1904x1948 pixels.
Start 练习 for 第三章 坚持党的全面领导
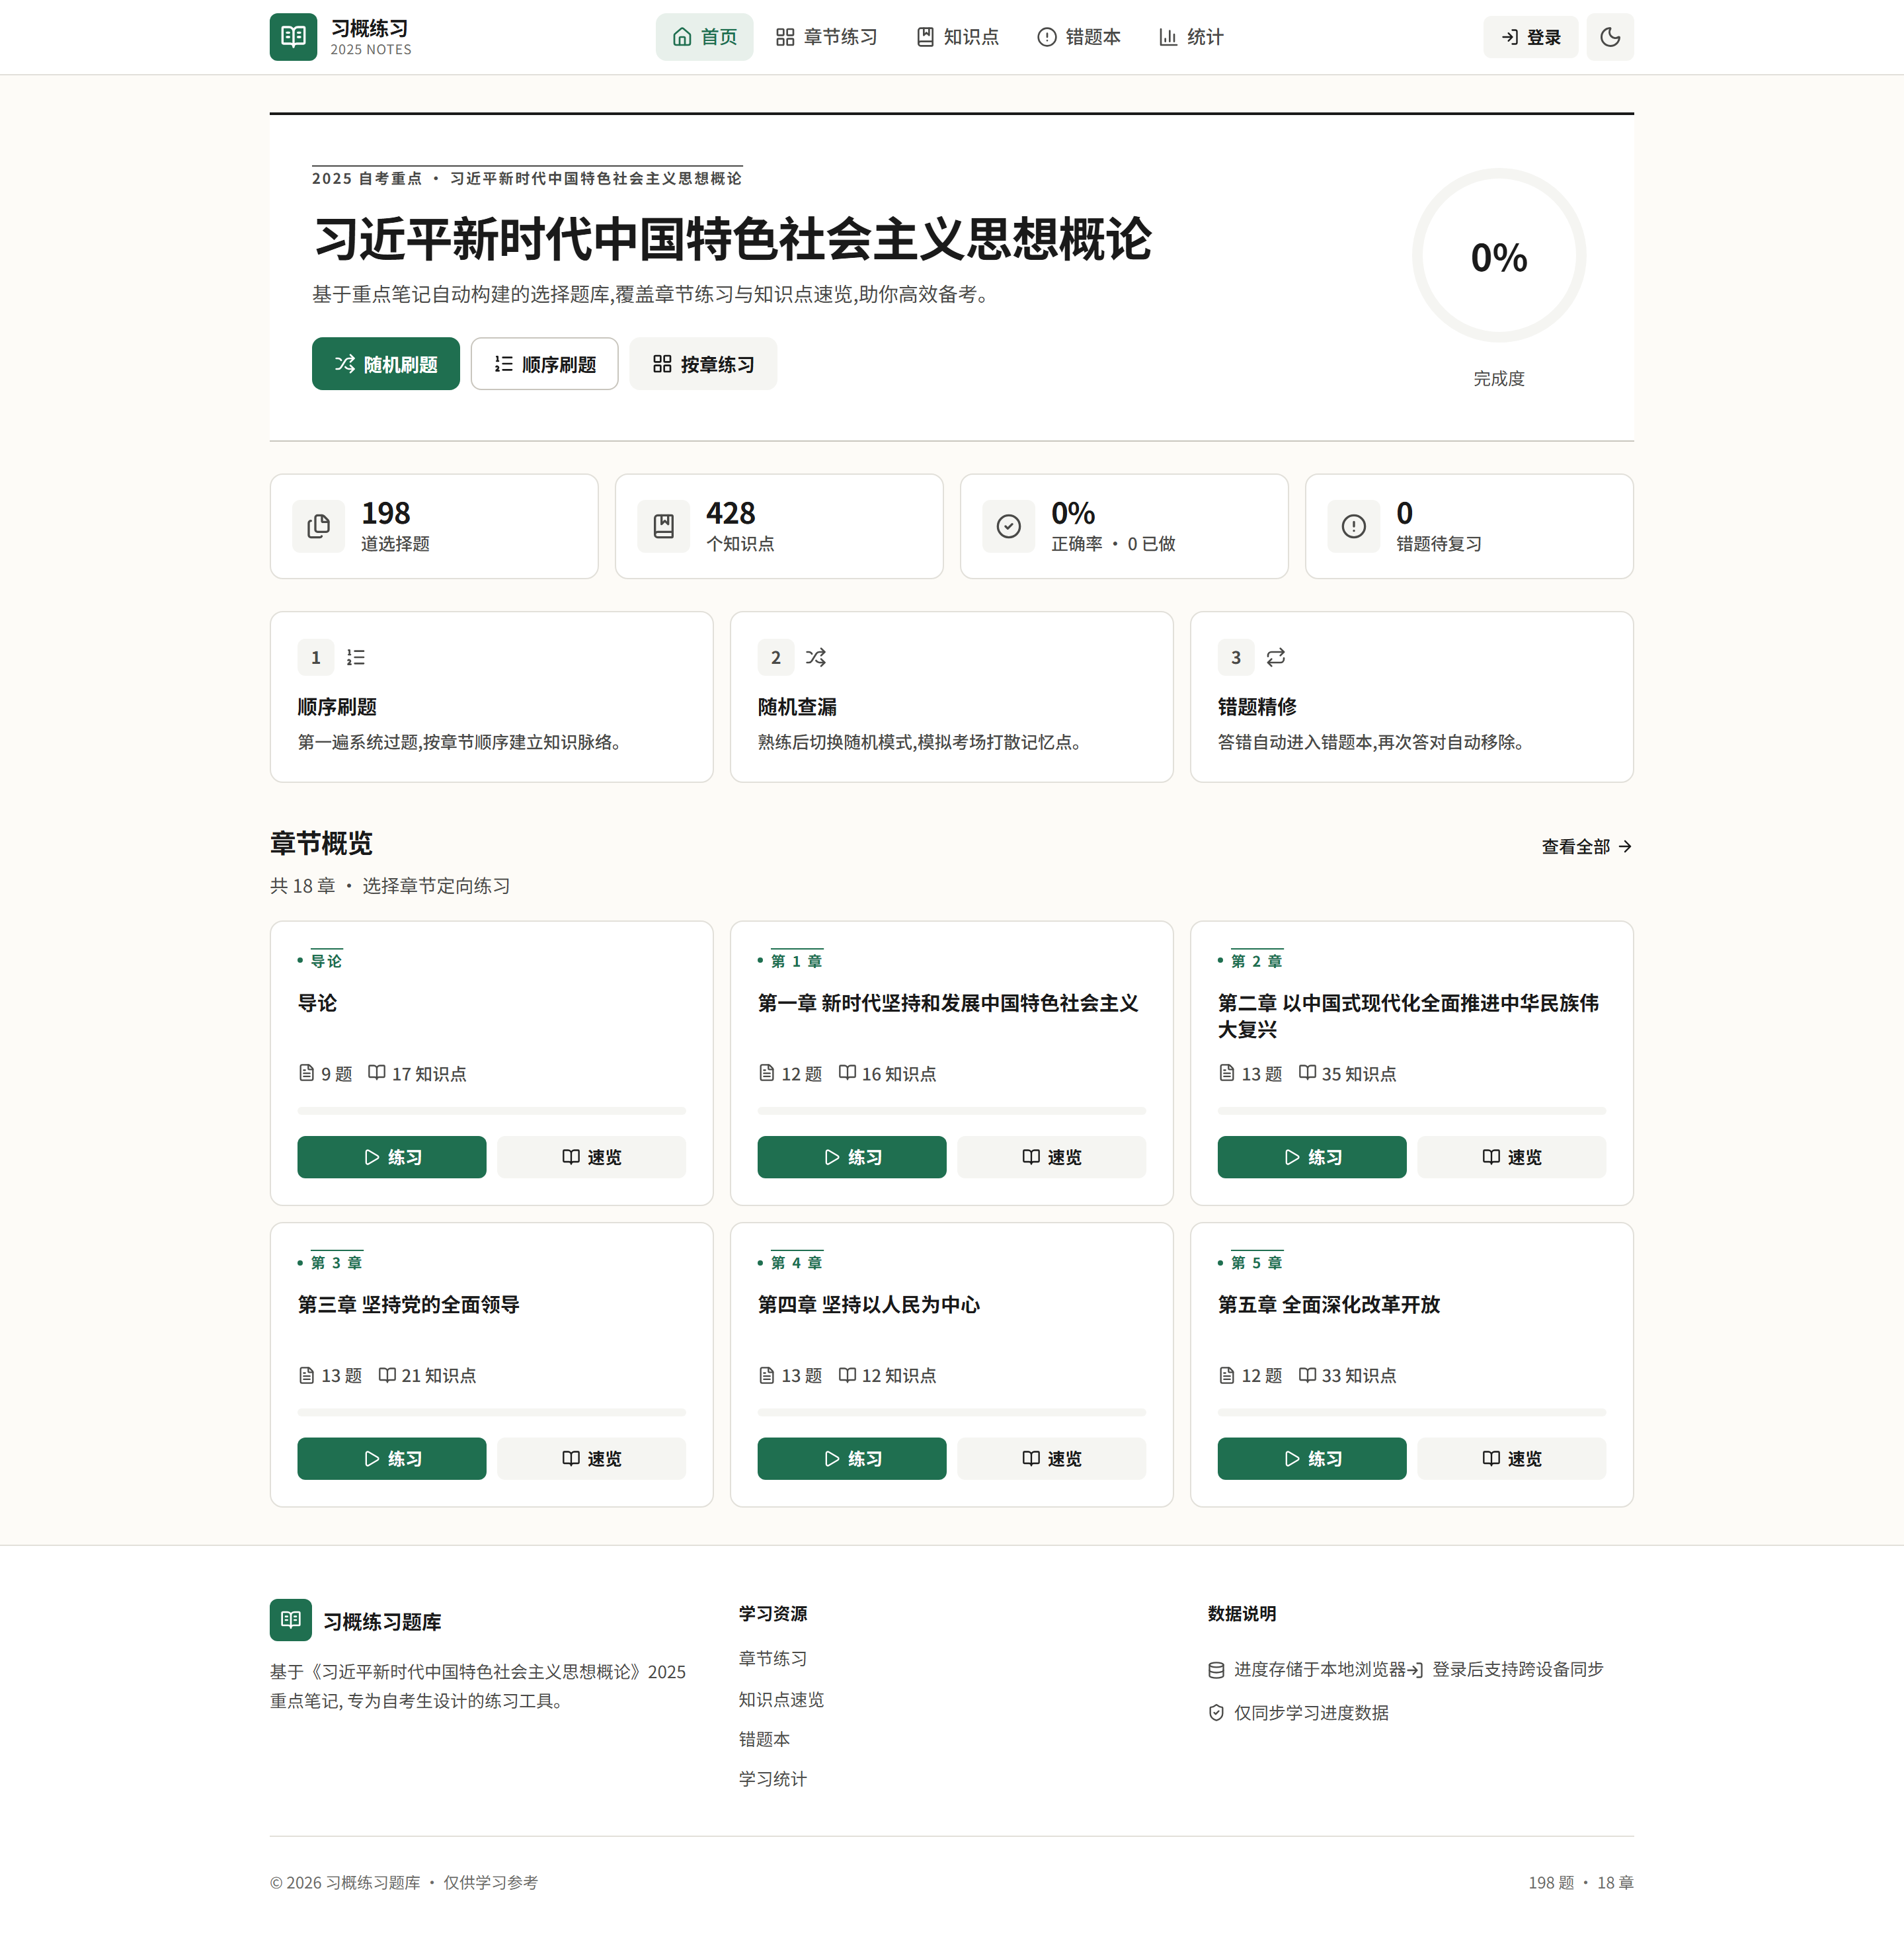click(392, 1459)
